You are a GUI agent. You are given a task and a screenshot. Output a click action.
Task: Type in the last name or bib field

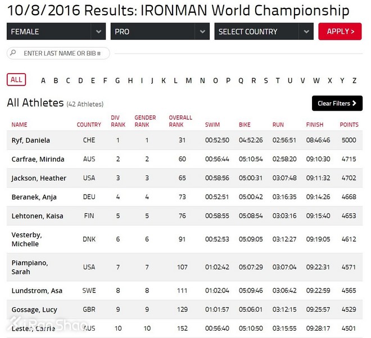63,53
